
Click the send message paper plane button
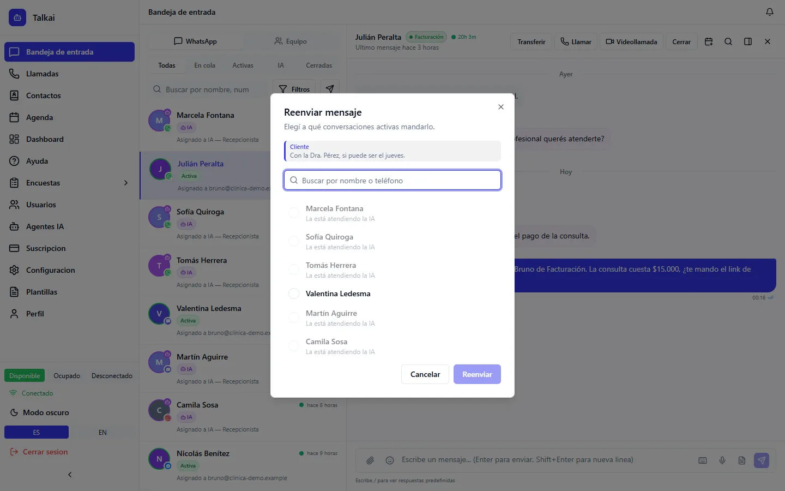(x=762, y=460)
